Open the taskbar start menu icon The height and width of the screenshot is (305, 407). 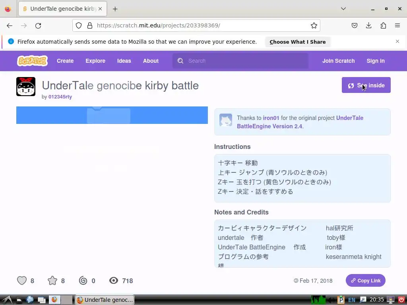point(7,300)
